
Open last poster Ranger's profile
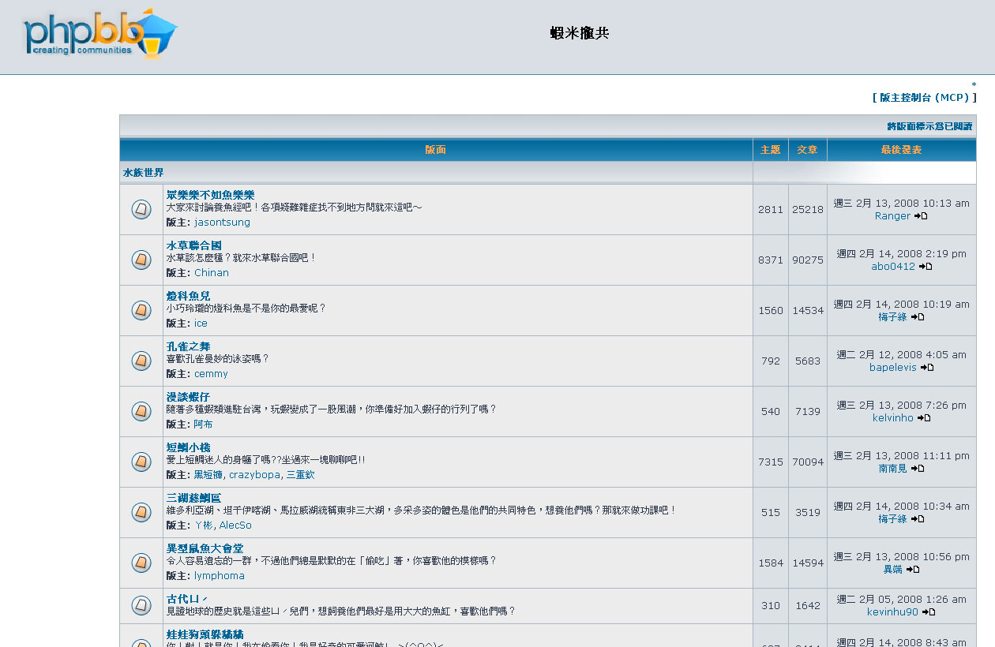click(x=892, y=216)
